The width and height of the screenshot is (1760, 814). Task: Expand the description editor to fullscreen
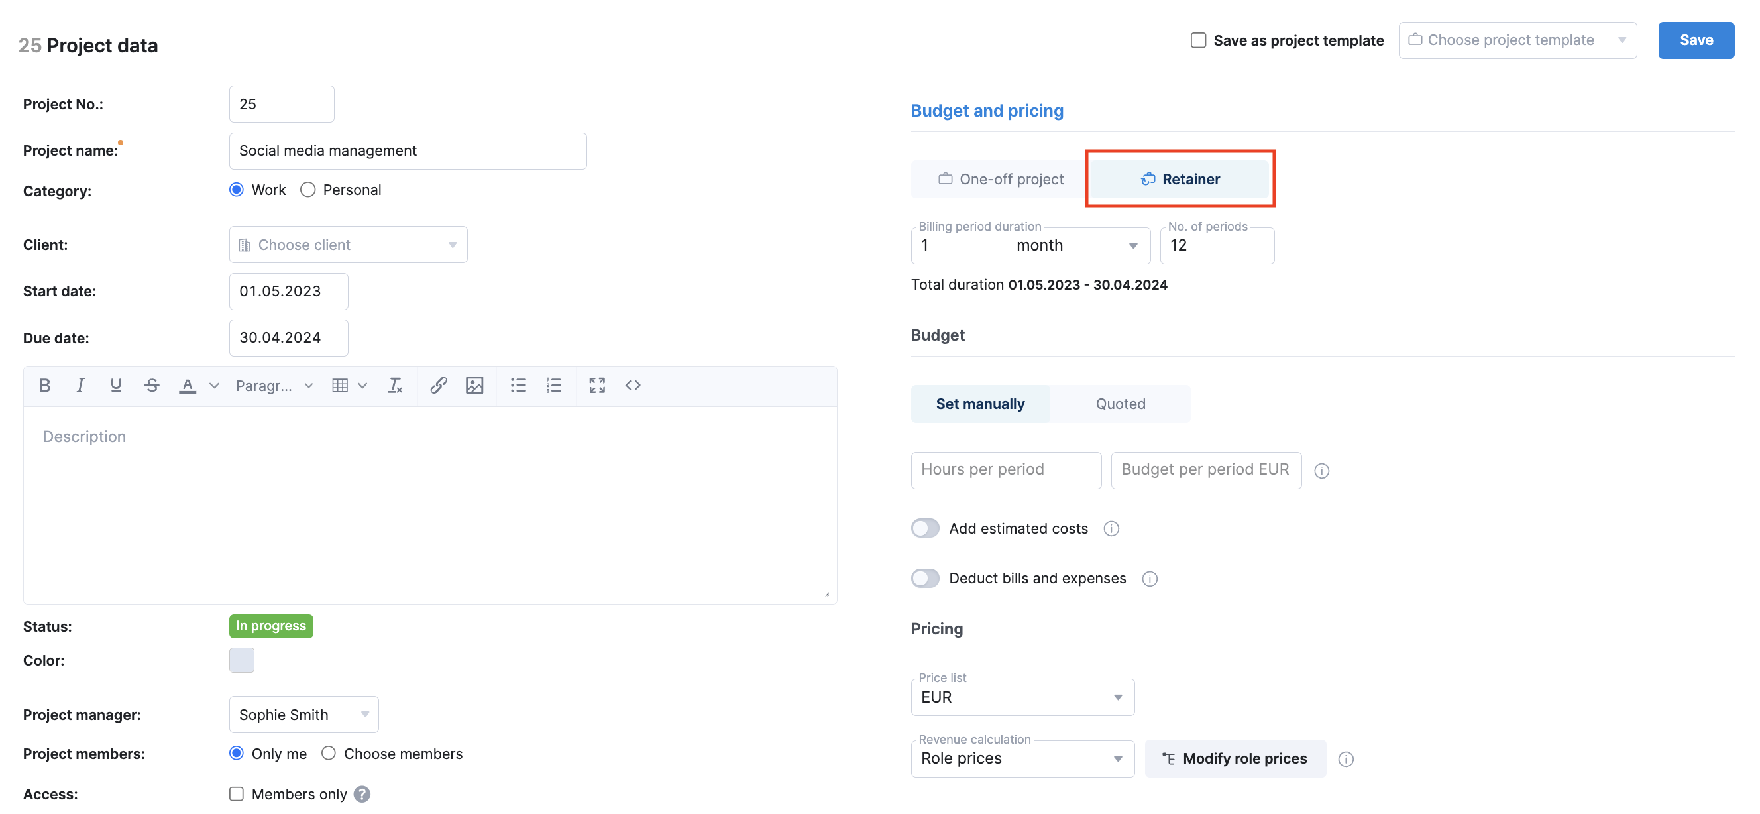click(x=596, y=386)
